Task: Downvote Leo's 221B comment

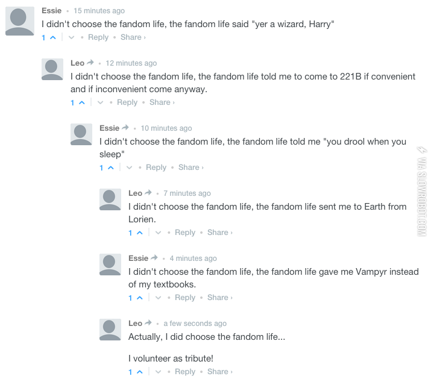Action: pyautogui.click(x=99, y=102)
